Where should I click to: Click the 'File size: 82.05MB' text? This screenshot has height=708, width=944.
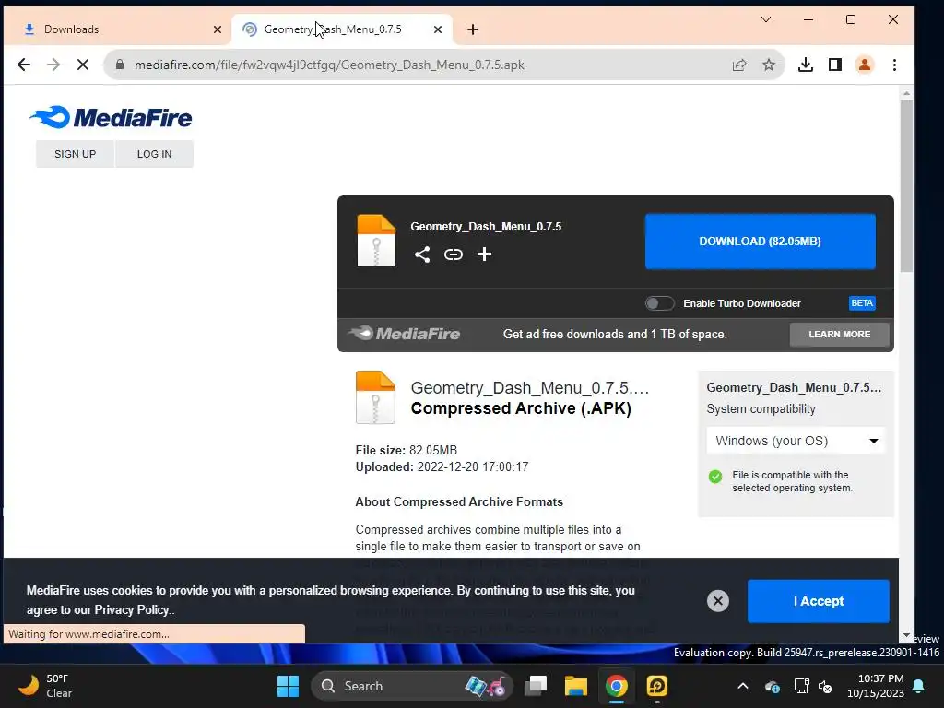(x=407, y=450)
